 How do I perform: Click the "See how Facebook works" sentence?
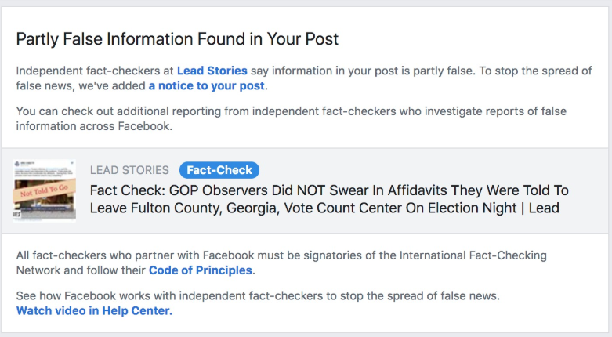(258, 296)
